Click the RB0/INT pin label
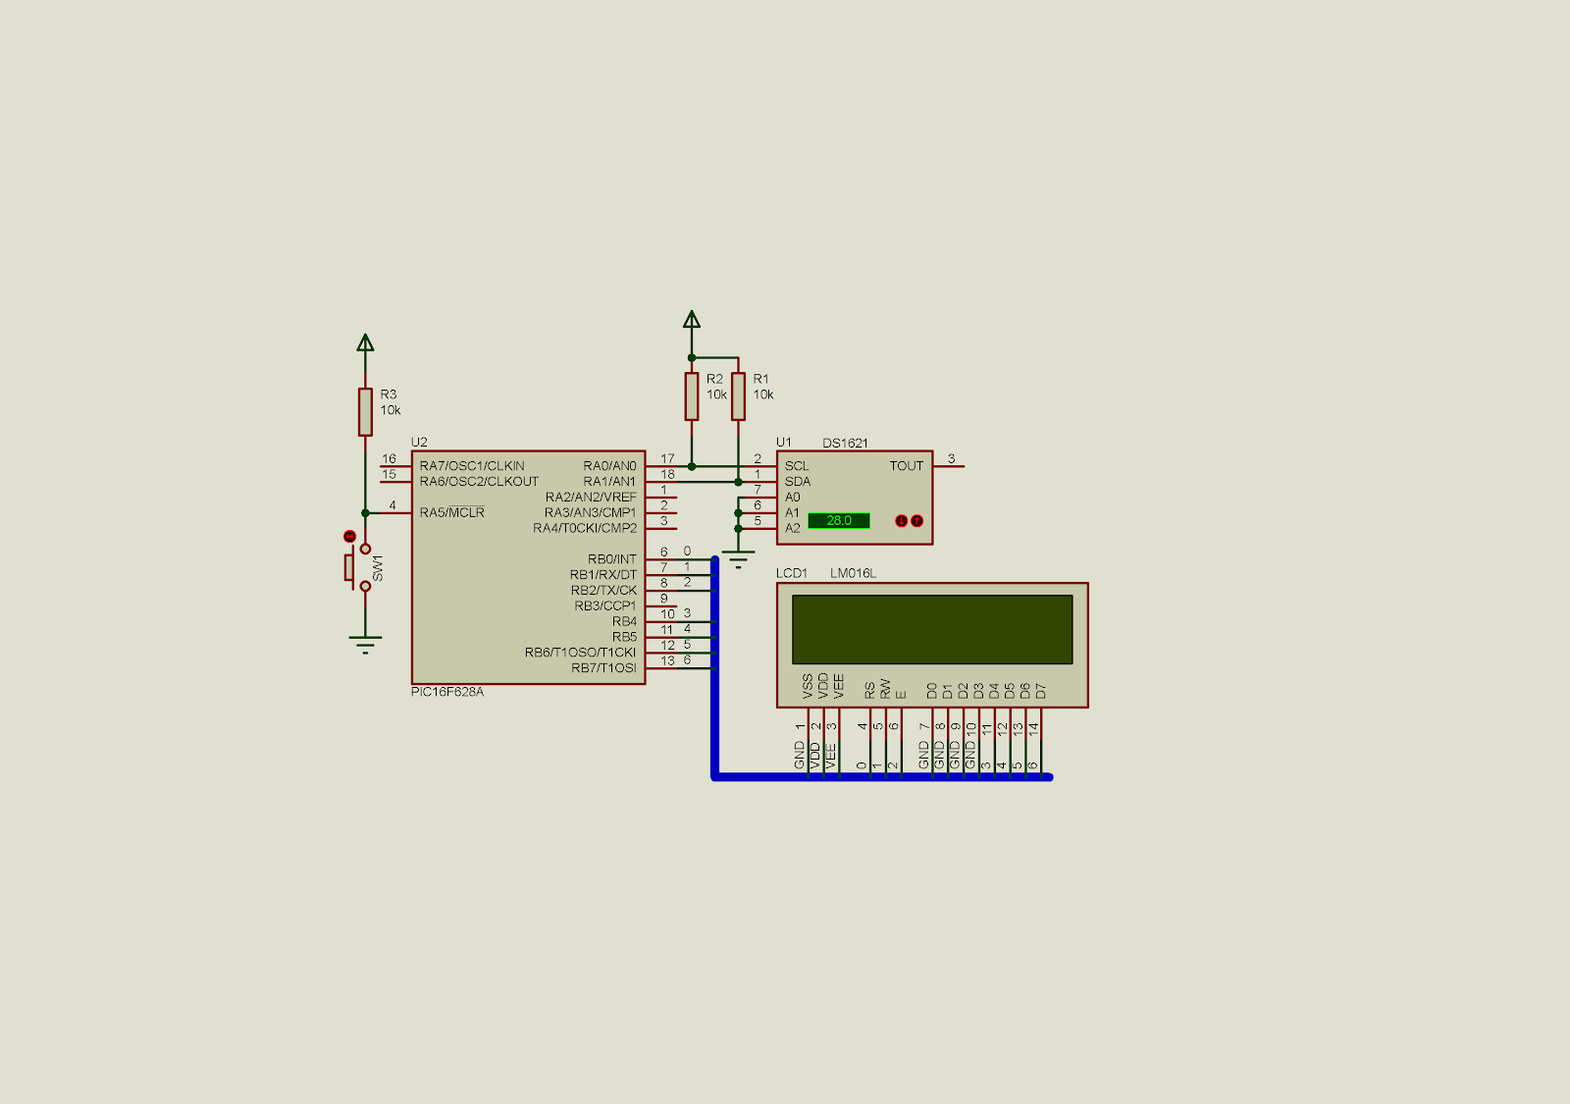Viewport: 1570px width, 1104px height. [x=612, y=559]
